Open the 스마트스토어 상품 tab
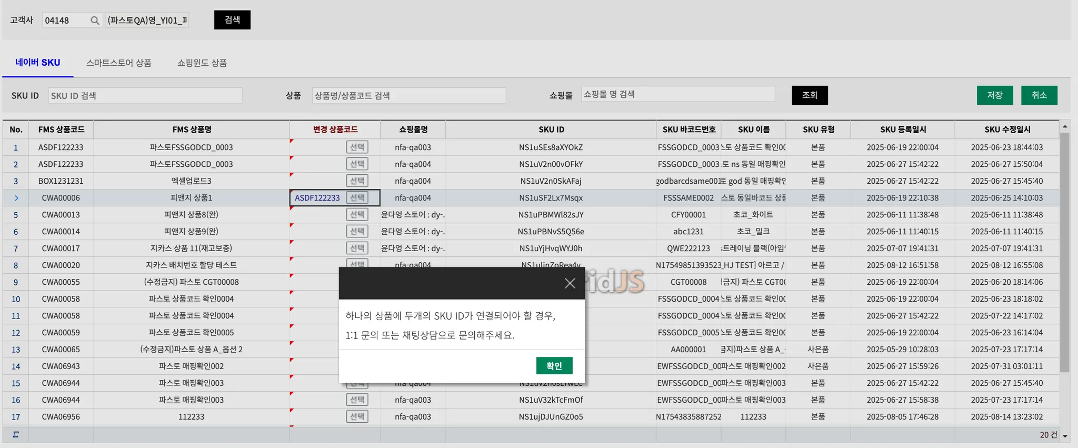1078x448 pixels. 119,63
